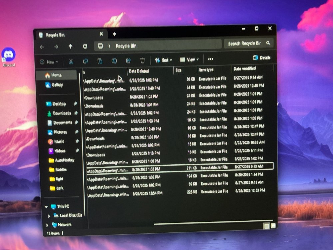
Task: Open the Sort dropdown
Action: pos(164,60)
